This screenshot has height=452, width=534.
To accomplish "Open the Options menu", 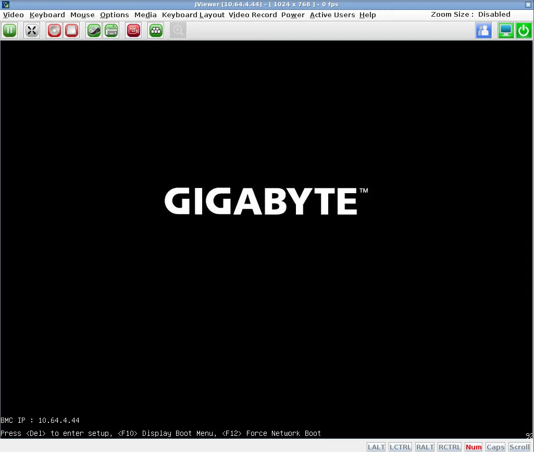I will [115, 15].
